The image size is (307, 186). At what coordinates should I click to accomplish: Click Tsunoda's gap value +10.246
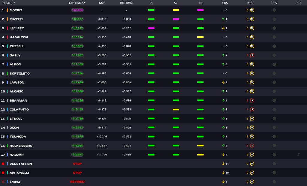pos(102,137)
